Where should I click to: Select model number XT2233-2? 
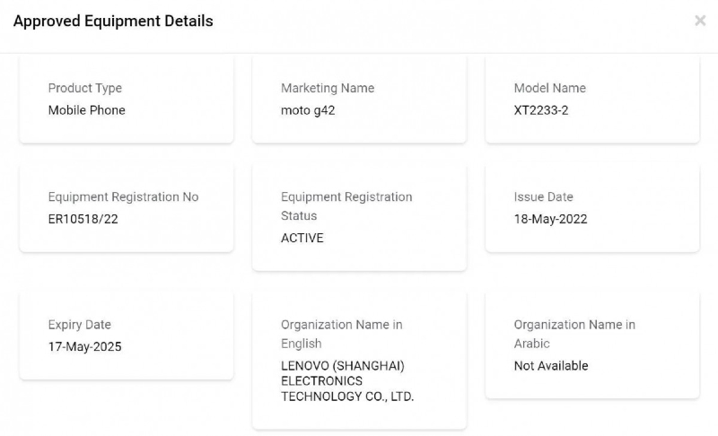tap(541, 110)
